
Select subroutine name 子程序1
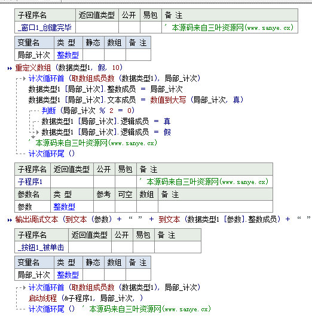30,182
